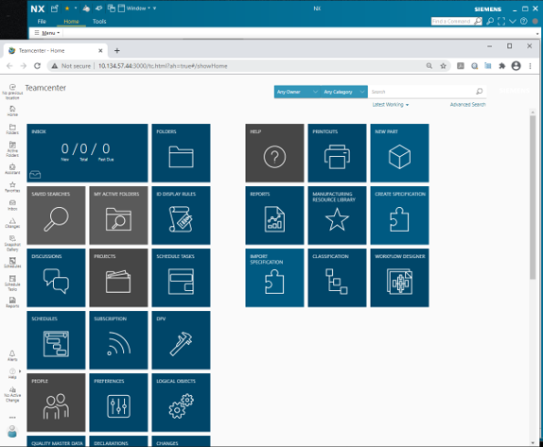543x447 pixels.
Task: Click Folders in the left sidebar
Action: coord(12,129)
